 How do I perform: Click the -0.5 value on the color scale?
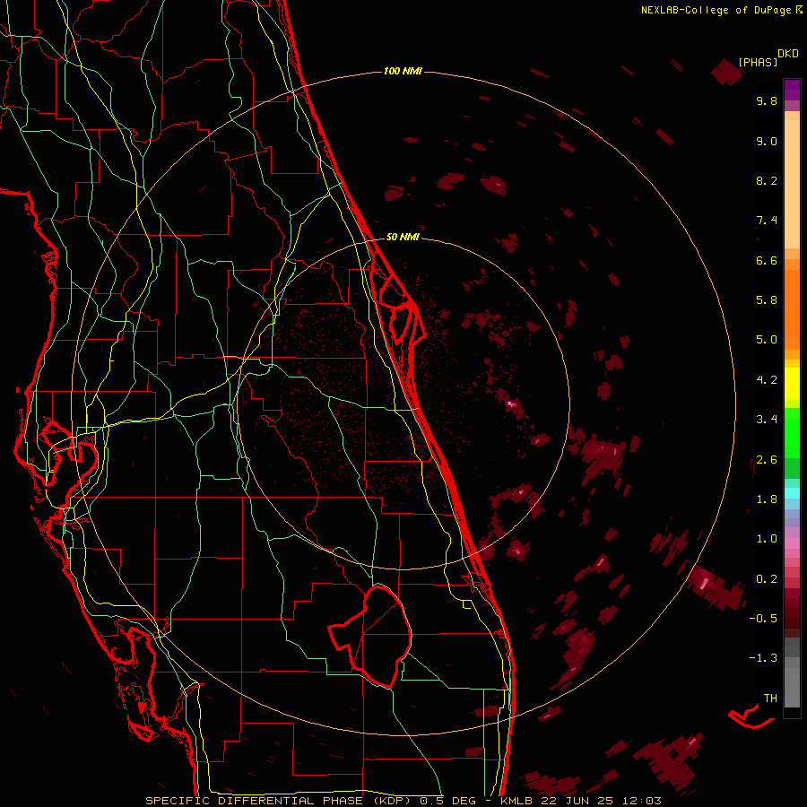(763, 619)
